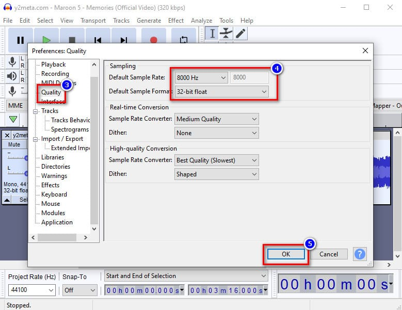Click the Pause button in transport toolbar
This screenshot has width=402, height=310.
click(x=21, y=40)
